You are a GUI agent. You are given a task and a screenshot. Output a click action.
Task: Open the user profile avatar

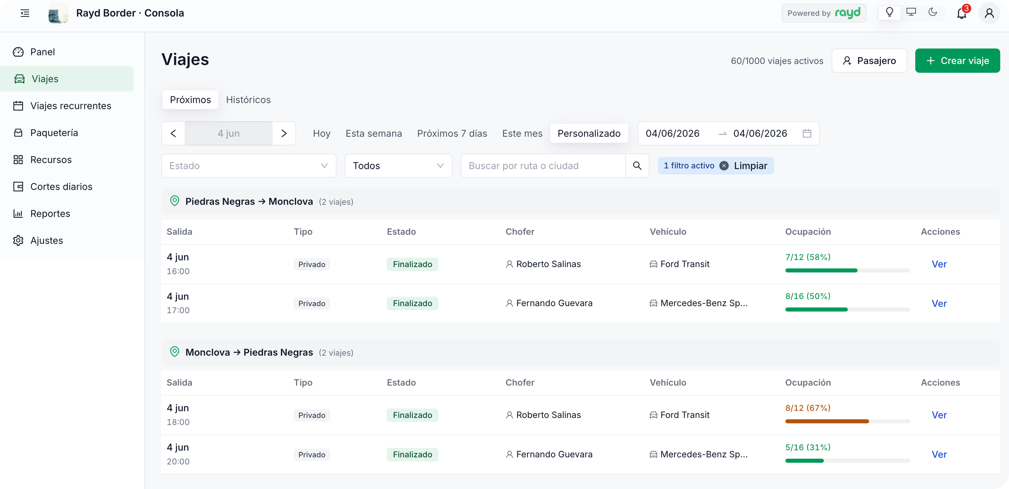[x=989, y=13]
